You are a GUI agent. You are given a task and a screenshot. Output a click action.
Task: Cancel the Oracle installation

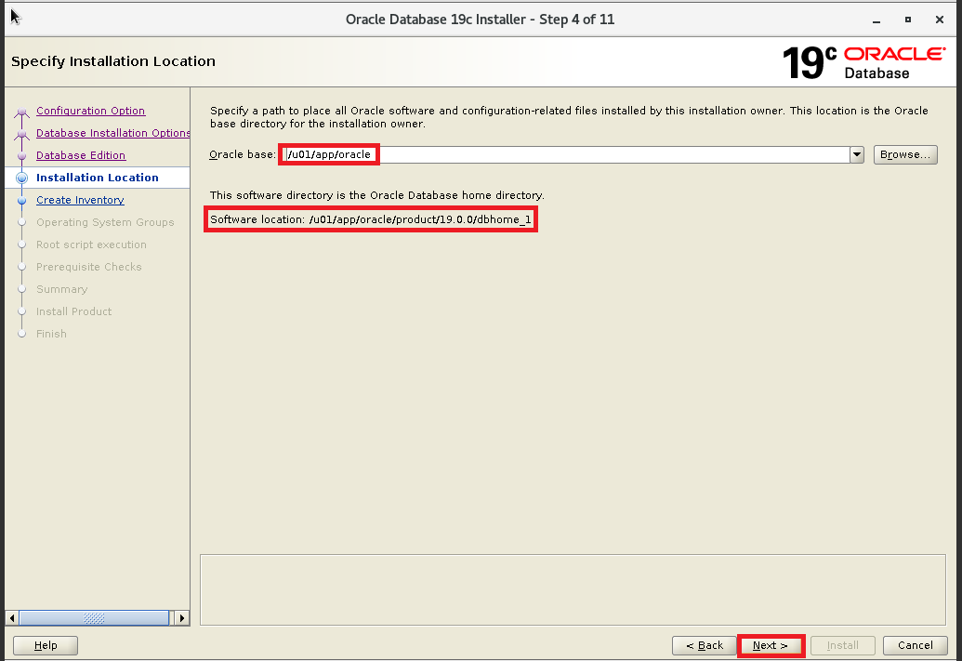[x=915, y=645]
